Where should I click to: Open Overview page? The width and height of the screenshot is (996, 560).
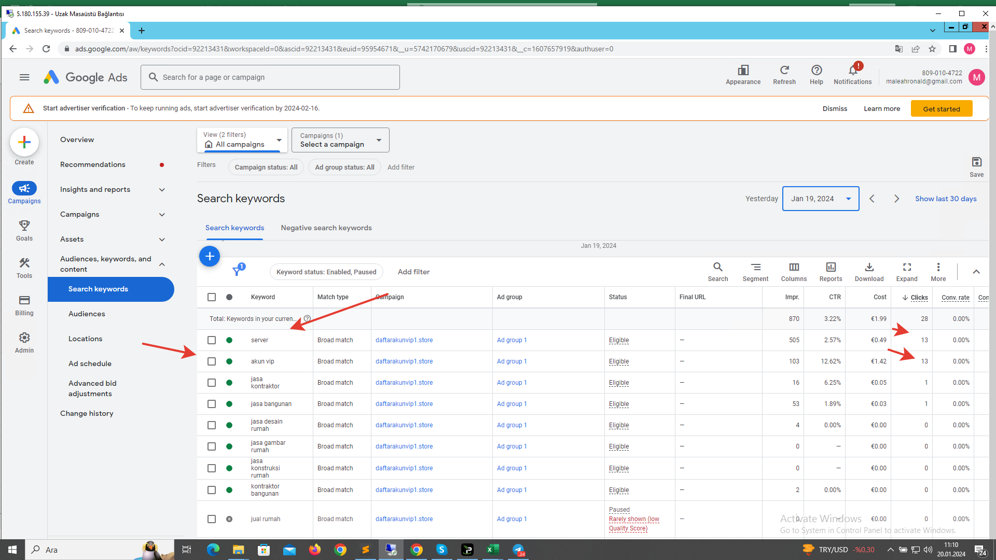(77, 139)
